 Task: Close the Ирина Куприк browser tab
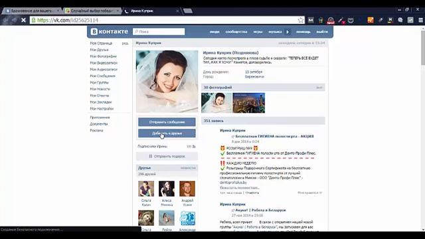point(177,11)
